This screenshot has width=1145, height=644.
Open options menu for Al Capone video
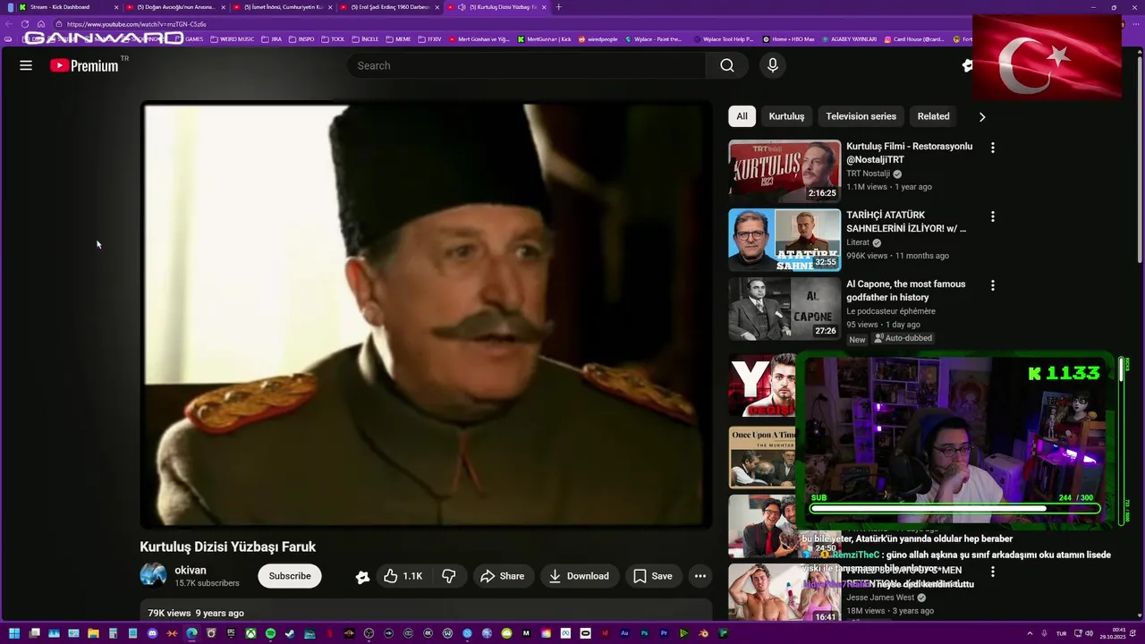click(x=992, y=285)
